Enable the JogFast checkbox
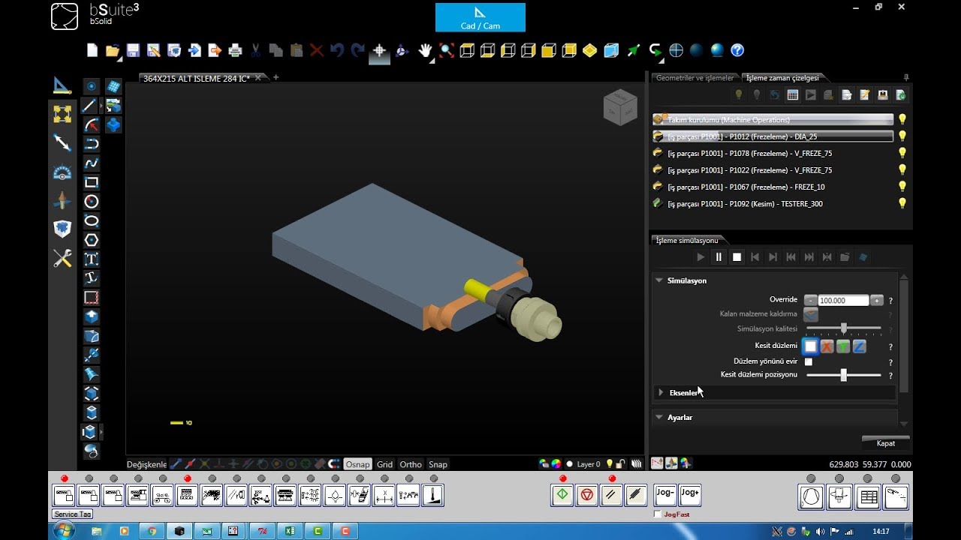This screenshot has height=540, width=961. pyautogui.click(x=658, y=514)
